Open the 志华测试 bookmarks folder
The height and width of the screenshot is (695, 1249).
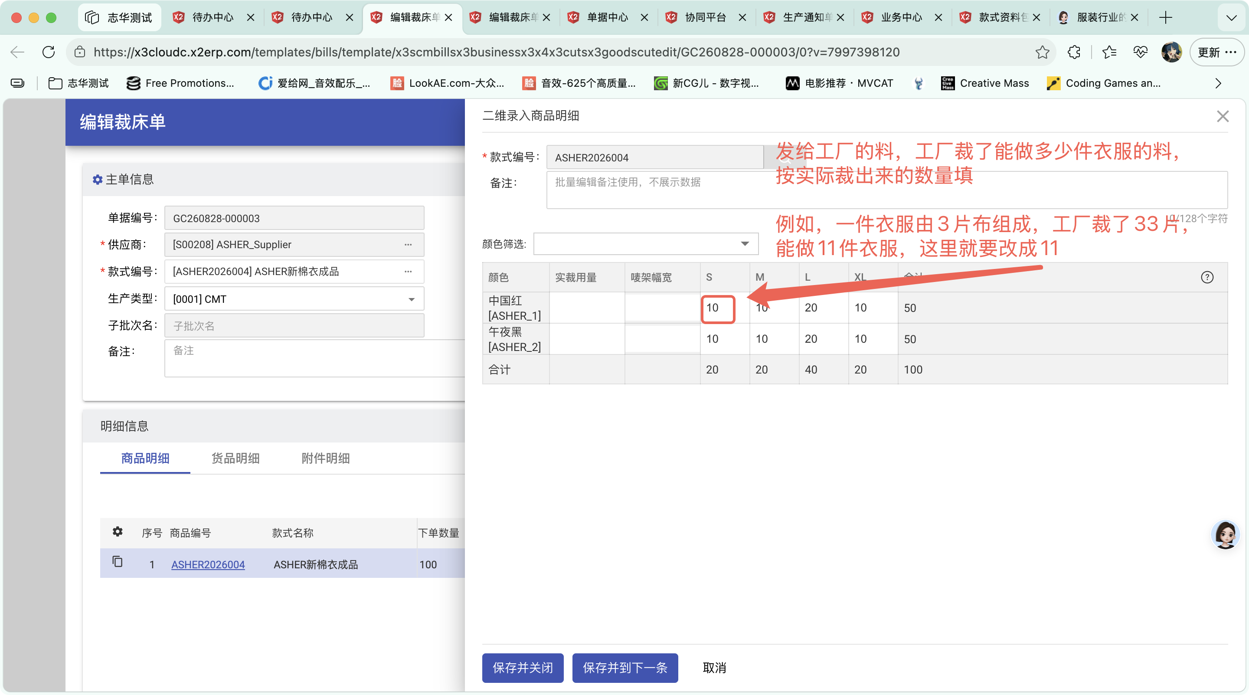point(78,83)
